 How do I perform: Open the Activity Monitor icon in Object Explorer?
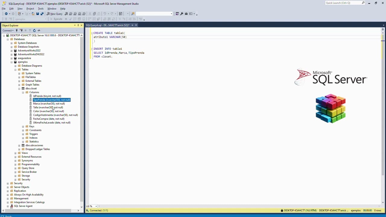pos(39,30)
